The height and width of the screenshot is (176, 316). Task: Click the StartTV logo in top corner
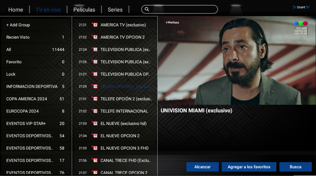point(301,7)
